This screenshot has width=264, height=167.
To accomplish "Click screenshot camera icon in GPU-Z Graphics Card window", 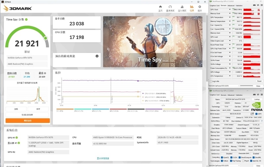I will [254, 95].
